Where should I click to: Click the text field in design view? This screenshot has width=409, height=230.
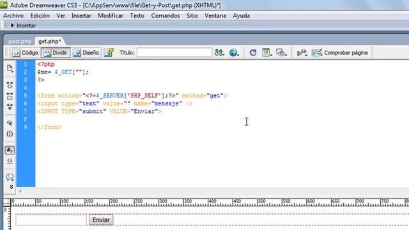[51, 220]
